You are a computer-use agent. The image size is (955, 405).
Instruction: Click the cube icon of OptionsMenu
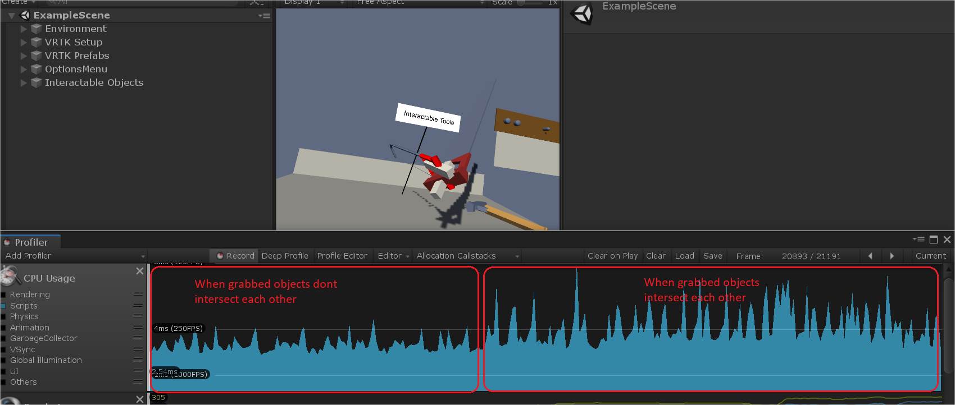pyautogui.click(x=37, y=69)
